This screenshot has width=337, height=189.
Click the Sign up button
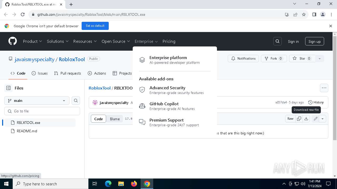(315, 41)
